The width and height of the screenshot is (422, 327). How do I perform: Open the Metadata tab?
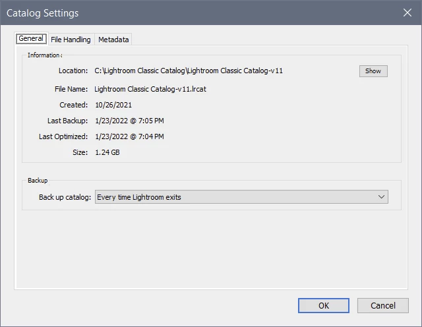tap(113, 40)
